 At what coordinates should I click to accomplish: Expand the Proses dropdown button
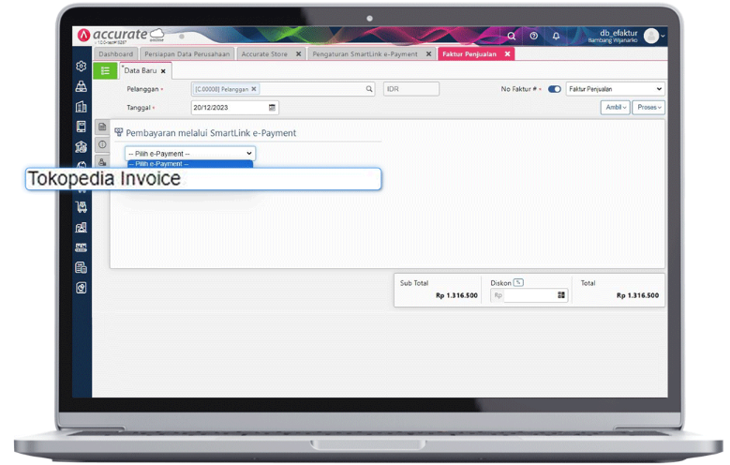coord(648,107)
